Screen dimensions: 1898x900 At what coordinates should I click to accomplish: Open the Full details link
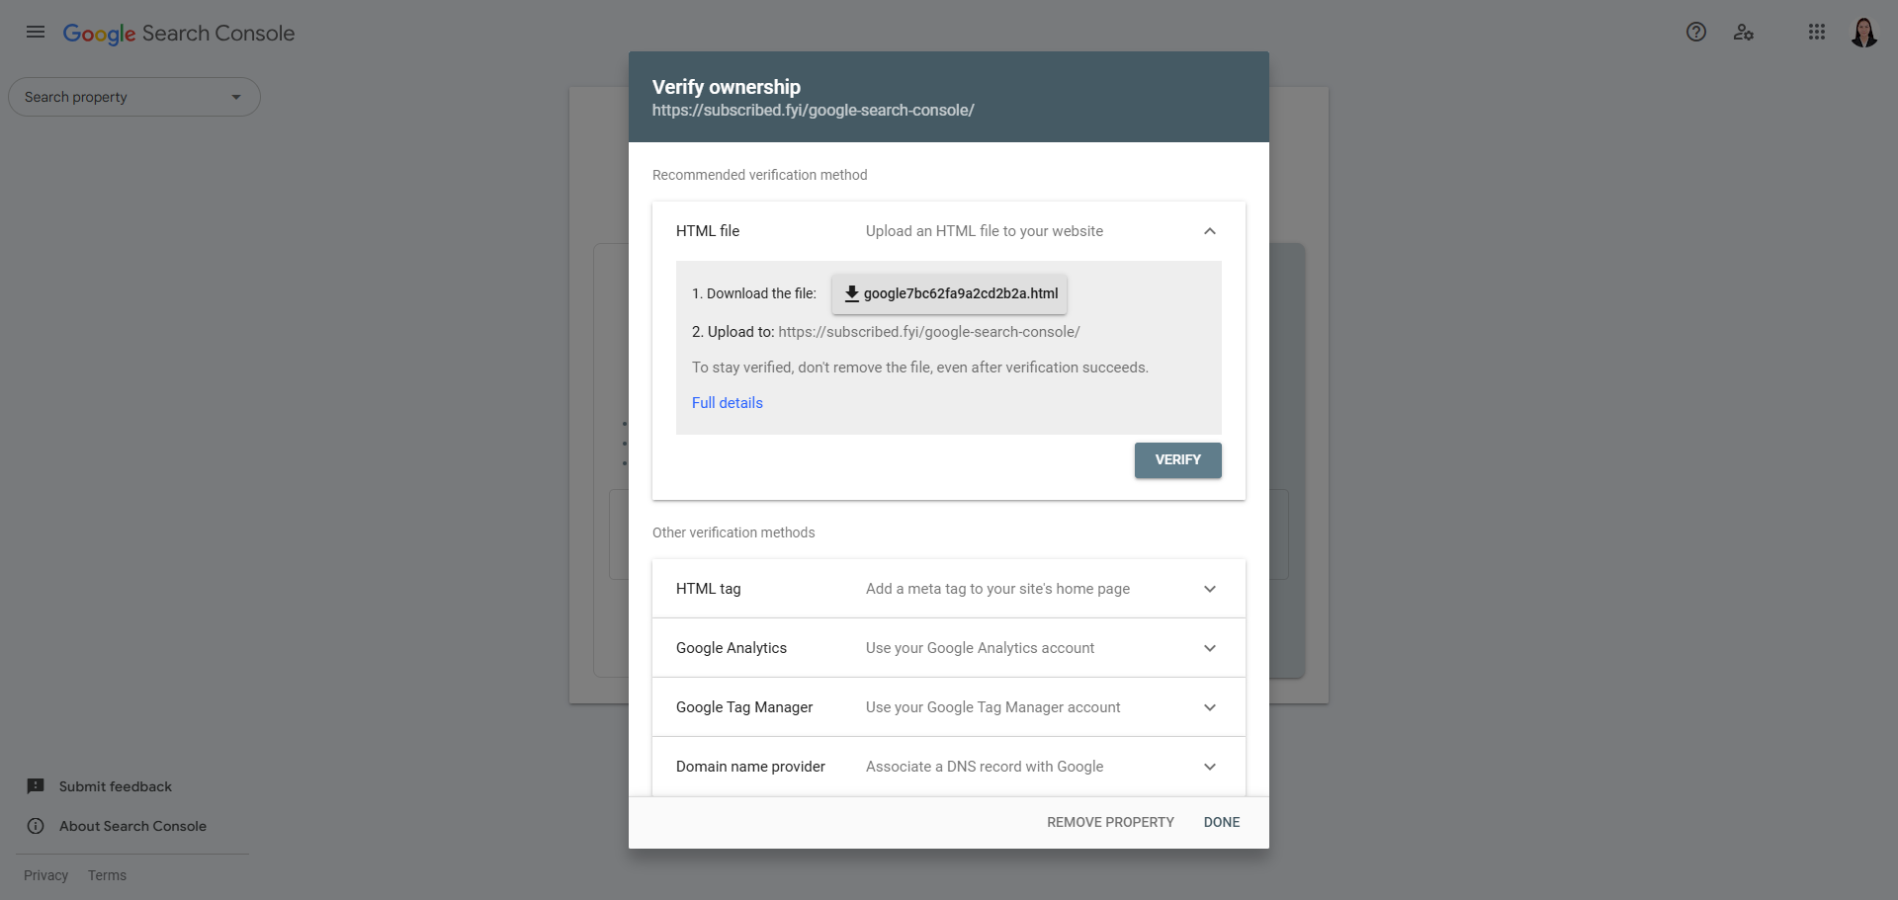point(728,403)
